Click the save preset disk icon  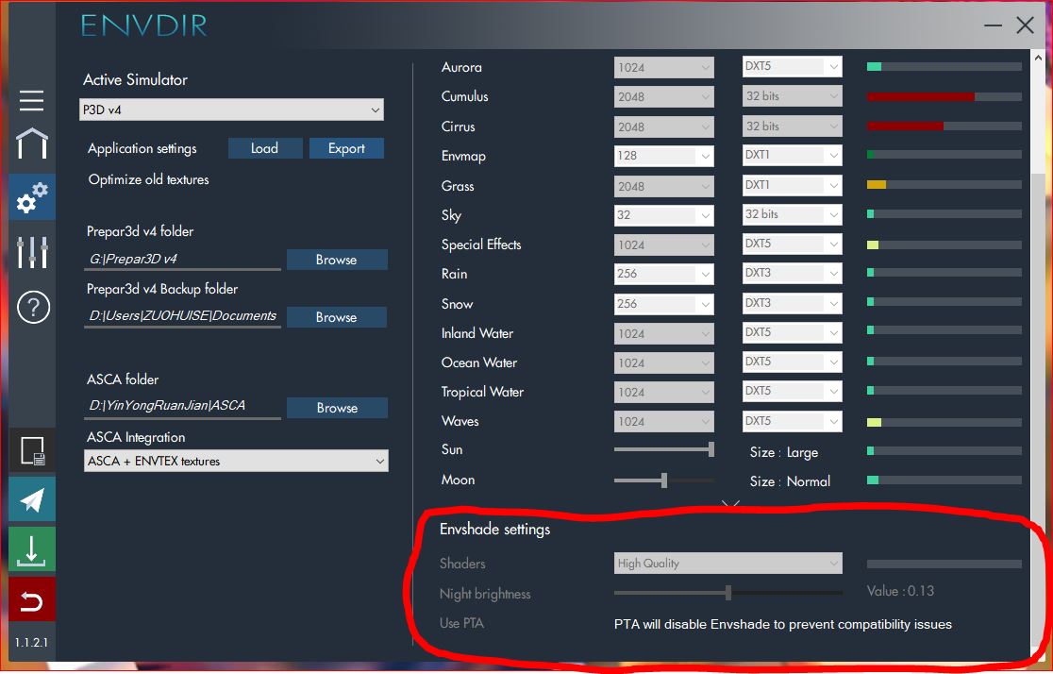[x=32, y=452]
